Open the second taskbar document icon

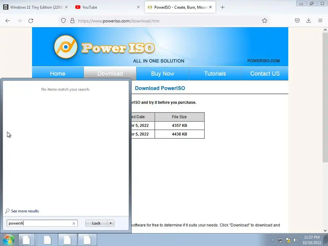[x=47, y=240]
